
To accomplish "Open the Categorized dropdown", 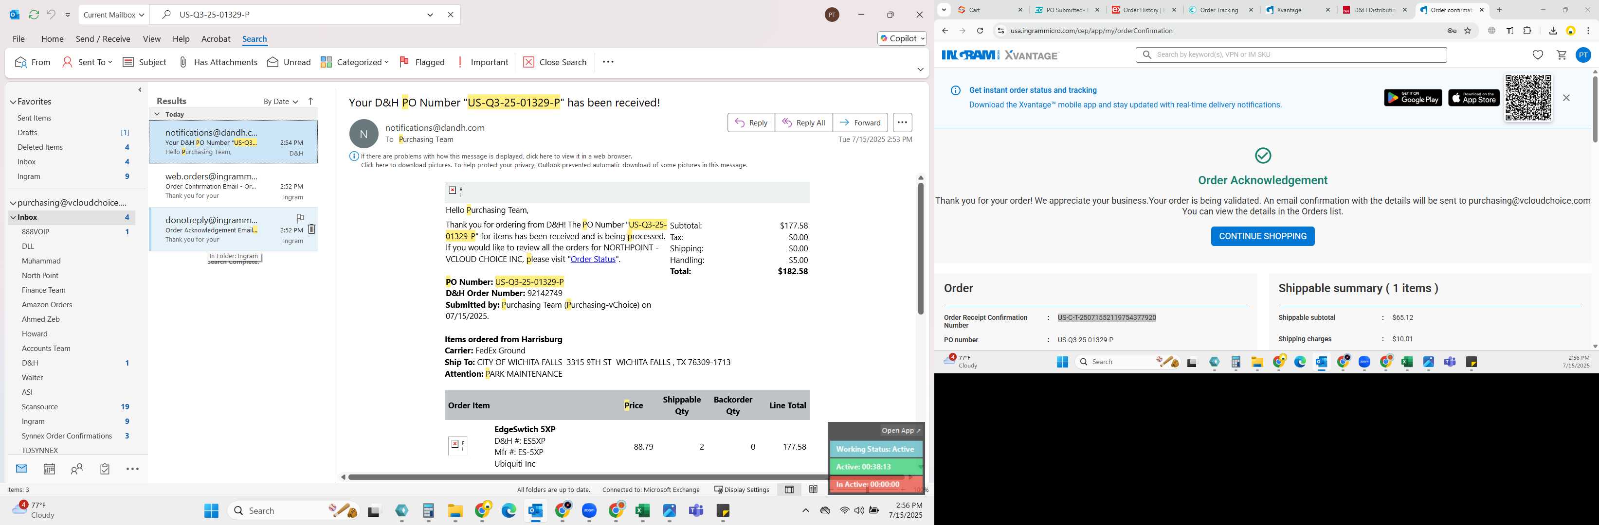I will pos(354,62).
